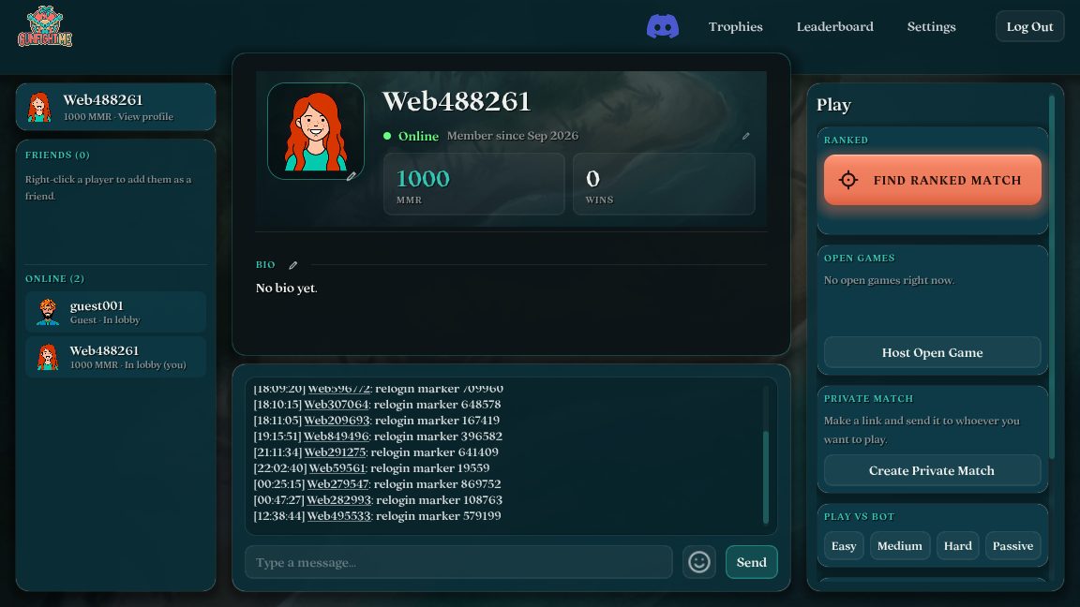Create a private match
Viewport: 1080px width, 607px height.
pos(933,471)
